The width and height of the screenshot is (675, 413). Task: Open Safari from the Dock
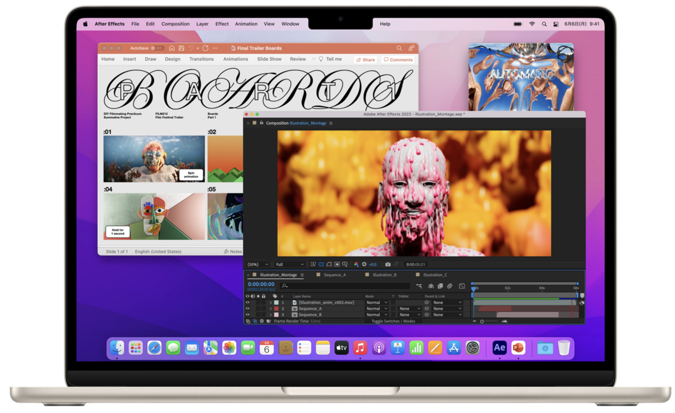pos(154,348)
